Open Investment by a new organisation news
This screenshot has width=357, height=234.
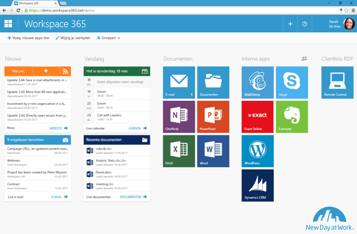coord(37,105)
